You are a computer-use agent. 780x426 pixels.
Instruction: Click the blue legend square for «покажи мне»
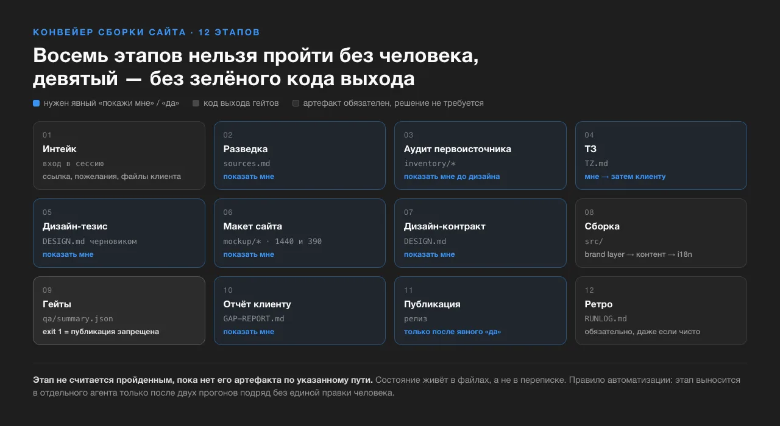pos(37,103)
